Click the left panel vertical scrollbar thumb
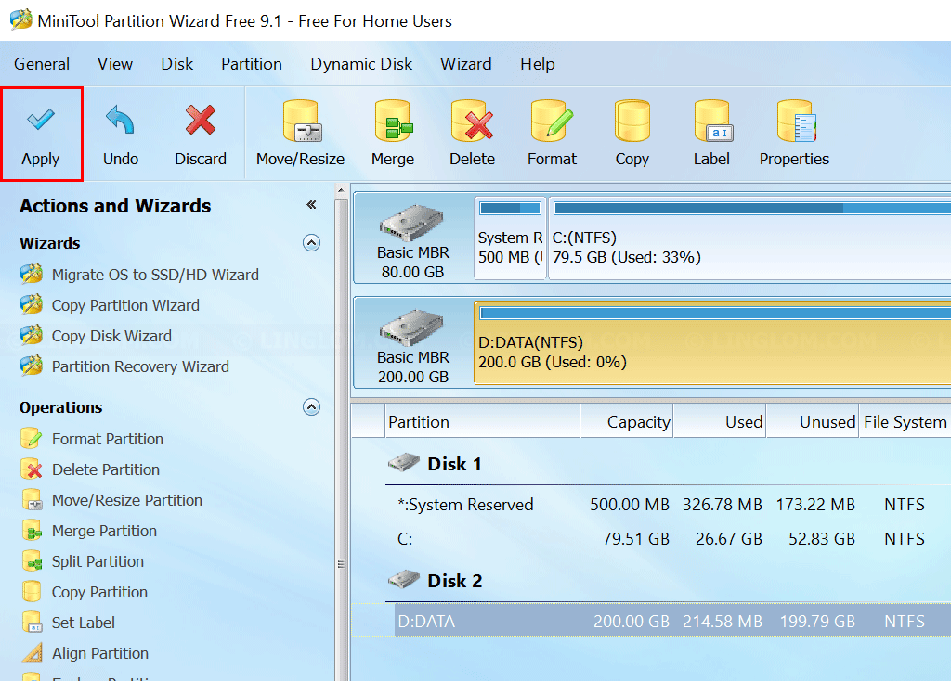This screenshot has width=951, height=681. tap(341, 441)
